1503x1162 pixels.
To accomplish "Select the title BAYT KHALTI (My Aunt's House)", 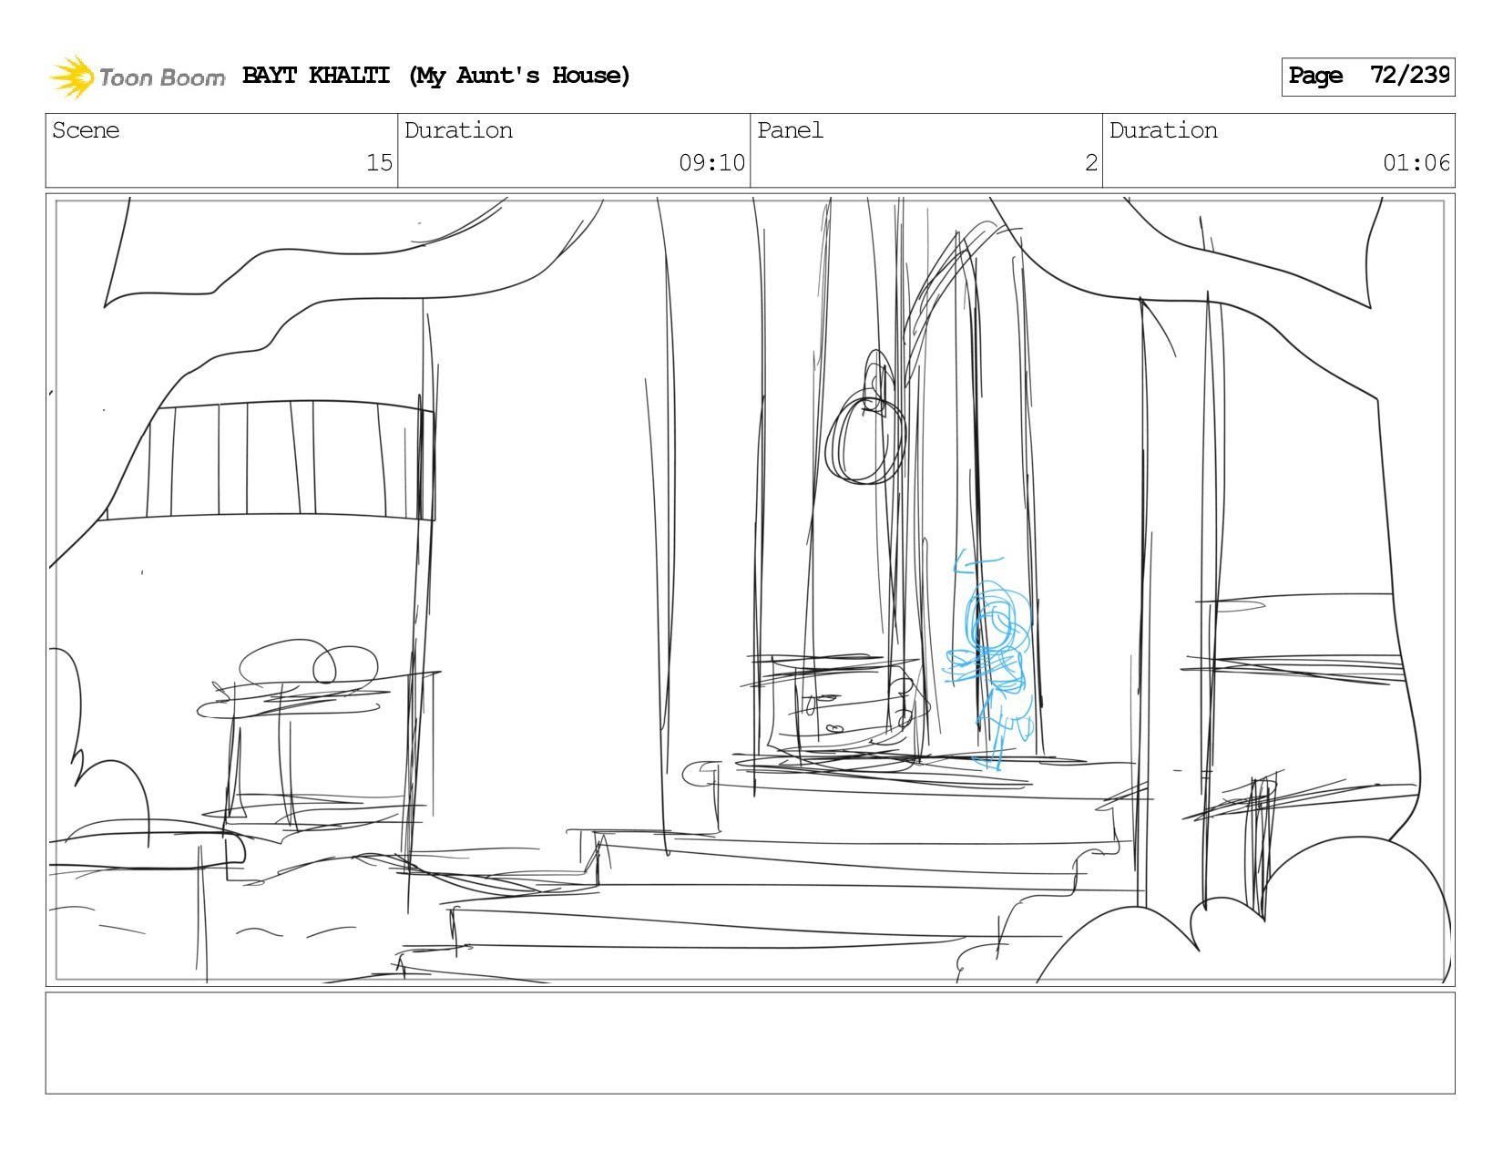I will 436,76.
